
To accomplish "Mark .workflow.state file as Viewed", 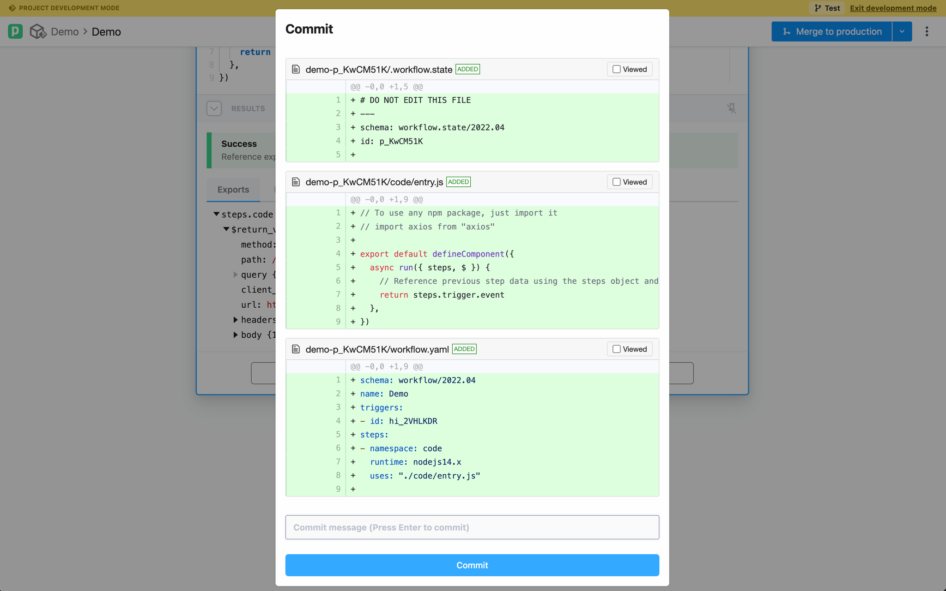I will (x=617, y=69).
